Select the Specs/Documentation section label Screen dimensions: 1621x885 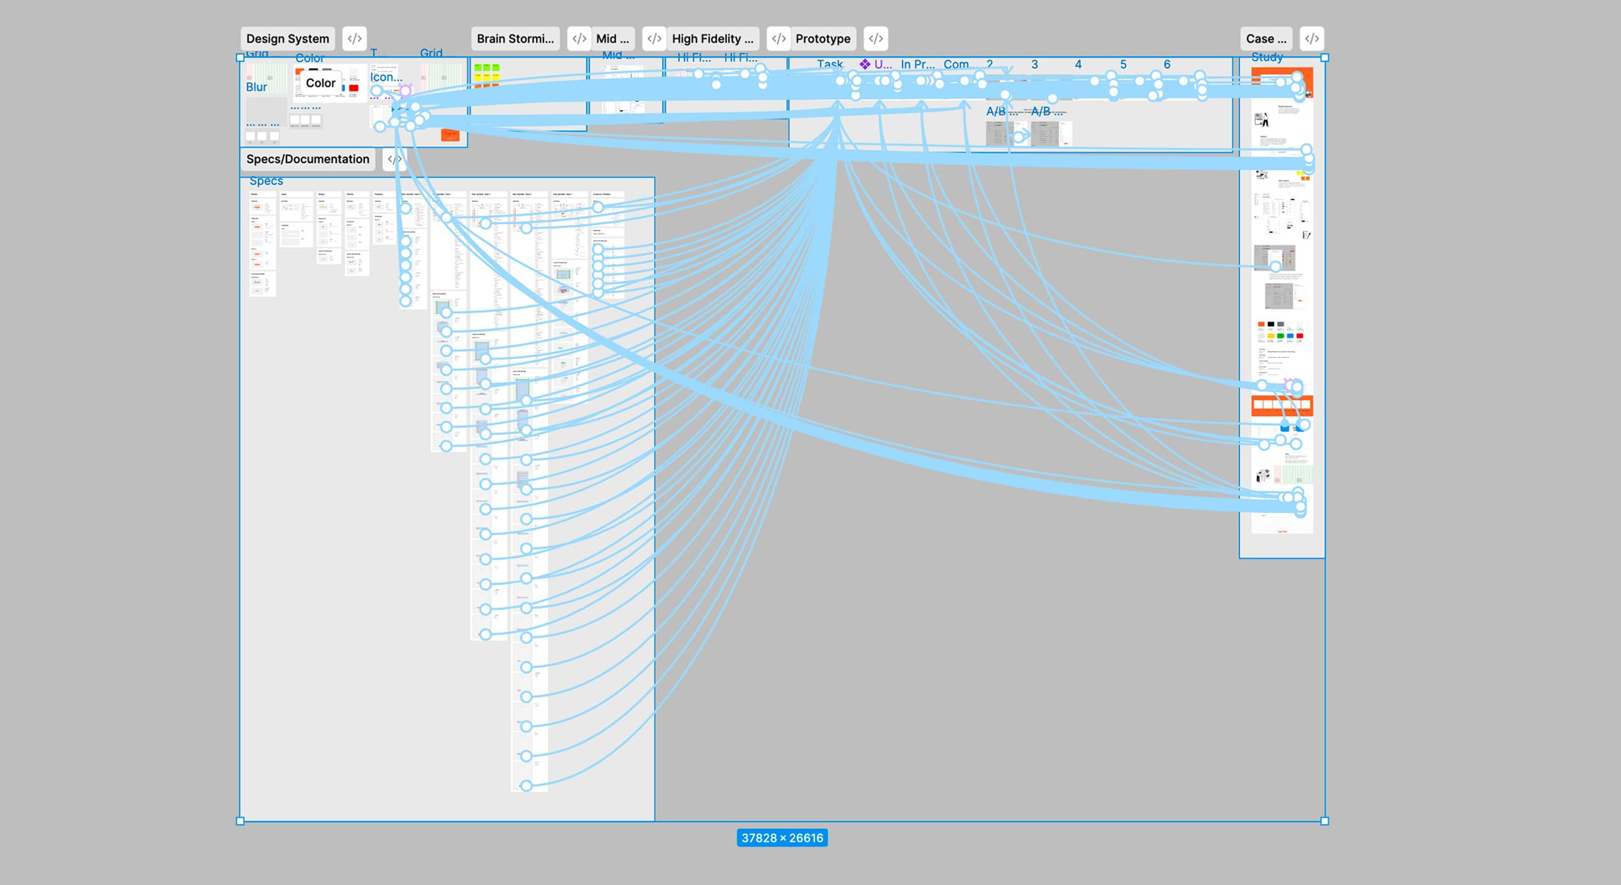click(309, 159)
